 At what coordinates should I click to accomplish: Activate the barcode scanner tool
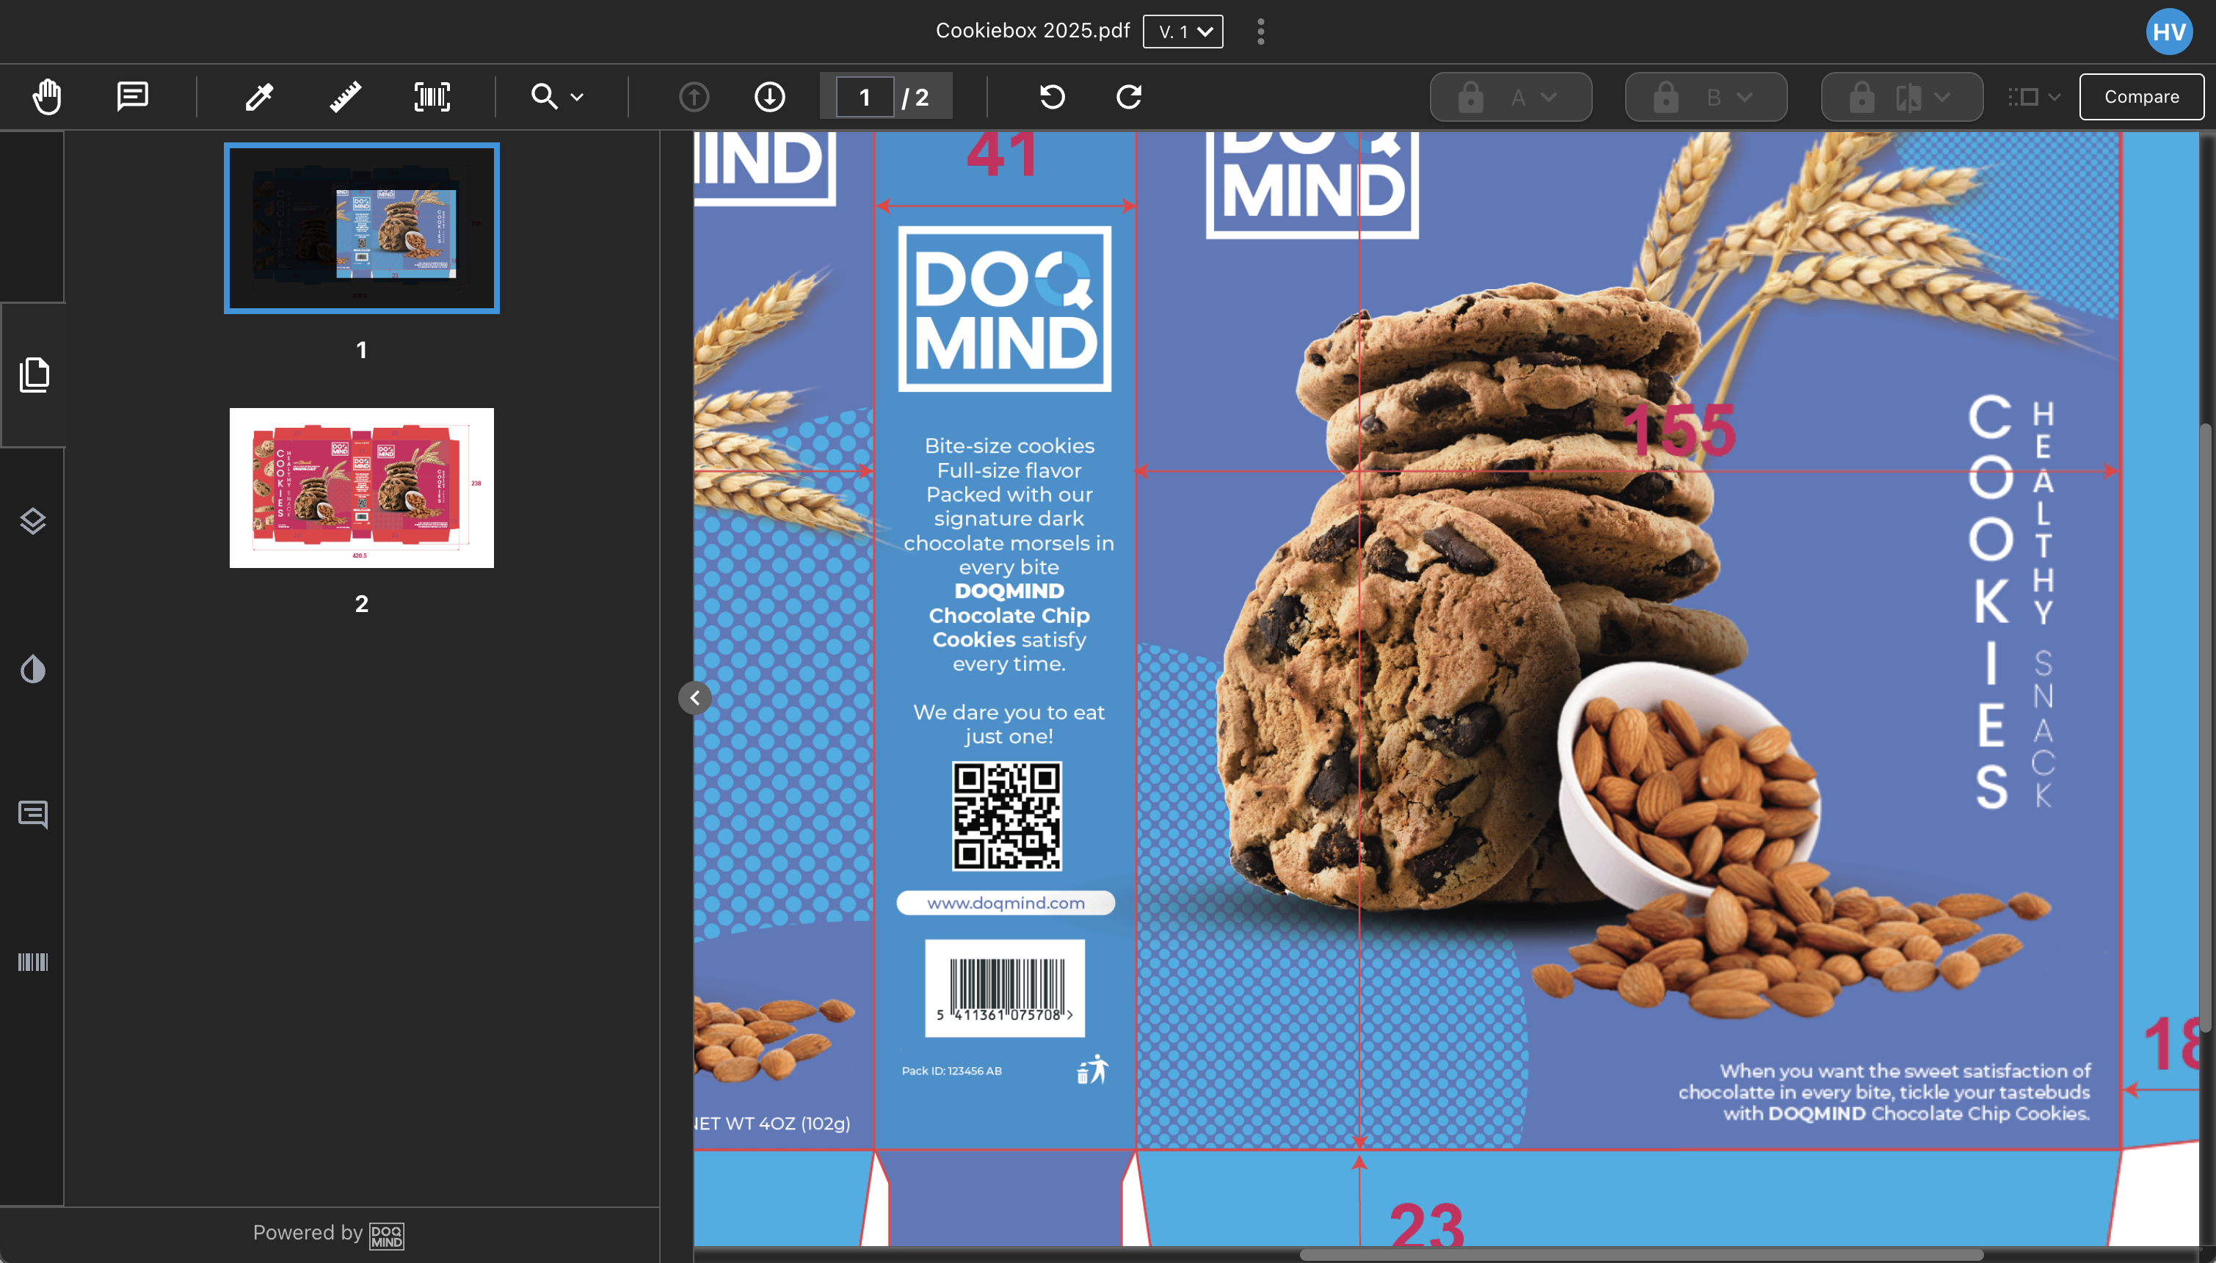[x=432, y=96]
